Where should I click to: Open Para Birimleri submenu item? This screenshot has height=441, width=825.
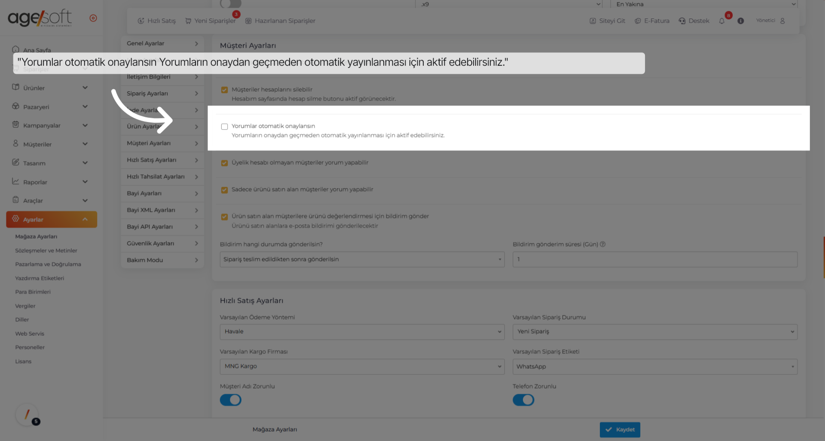pyautogui.click(x=33, y=292)
